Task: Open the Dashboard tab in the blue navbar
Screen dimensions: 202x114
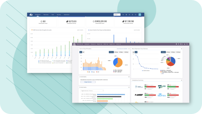Action: [38, 15]
